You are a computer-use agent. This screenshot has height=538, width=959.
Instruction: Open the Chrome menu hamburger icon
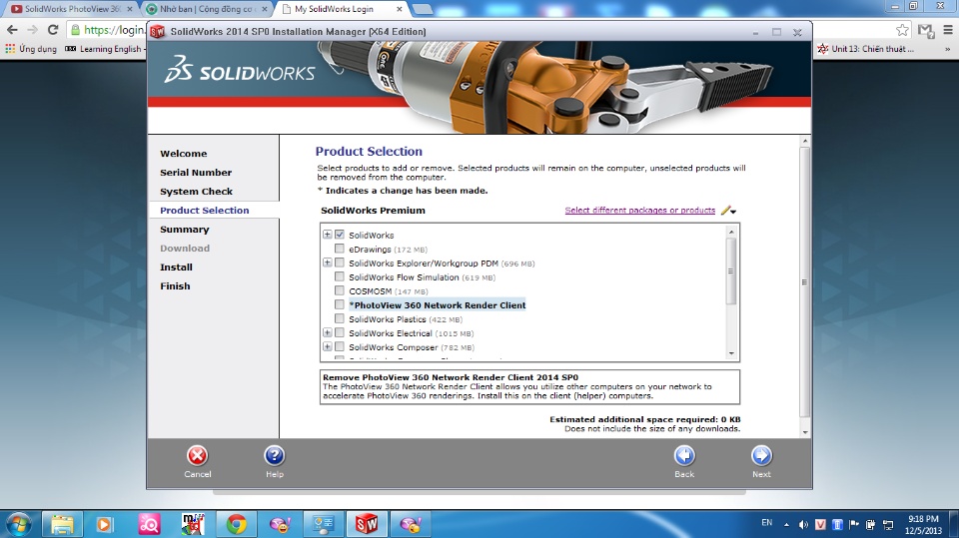coord(948,29)
